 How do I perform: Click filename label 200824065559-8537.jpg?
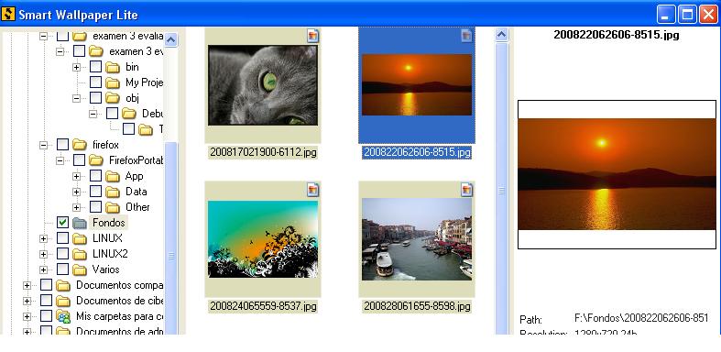coord(263,306)
